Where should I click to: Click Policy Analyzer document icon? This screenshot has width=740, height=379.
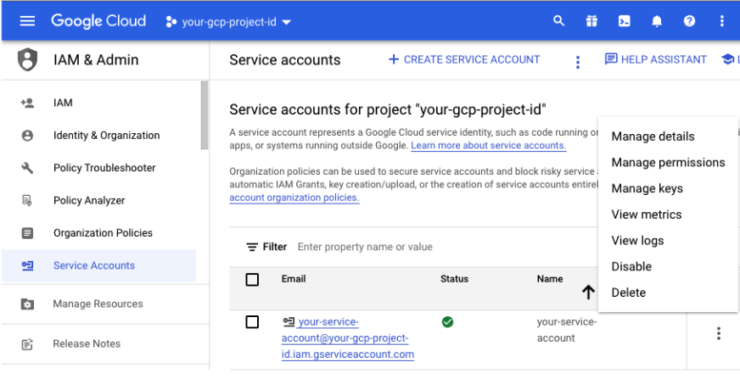[27, 201]
